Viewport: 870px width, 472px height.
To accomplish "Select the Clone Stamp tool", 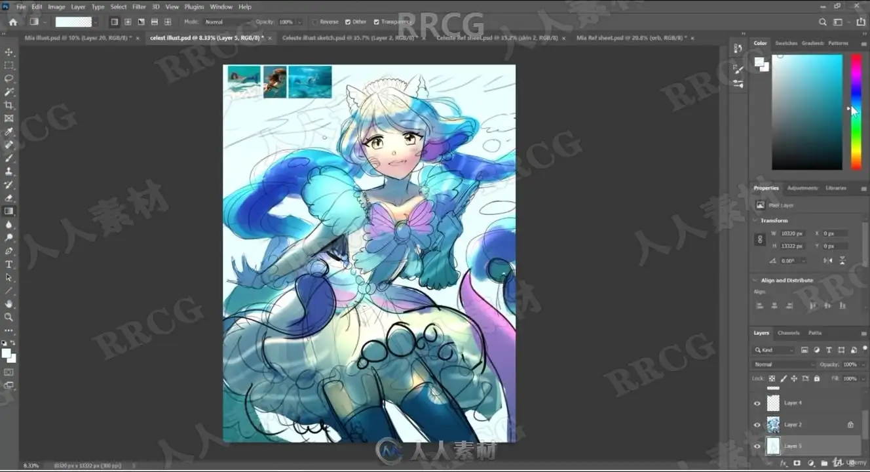I will tap(9, 171).
